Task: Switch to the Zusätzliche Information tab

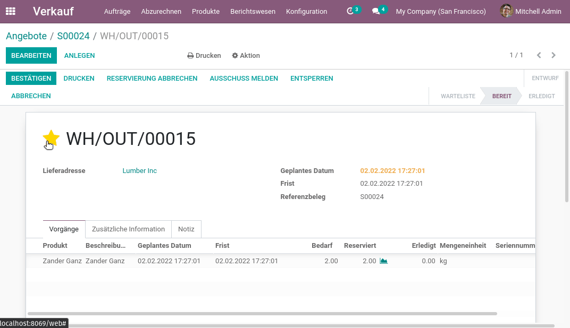Action: pyautogui.click(x=128, y=229)
